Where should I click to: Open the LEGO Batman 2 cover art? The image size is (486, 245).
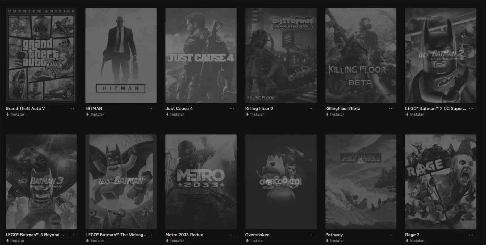coord(441,56)
